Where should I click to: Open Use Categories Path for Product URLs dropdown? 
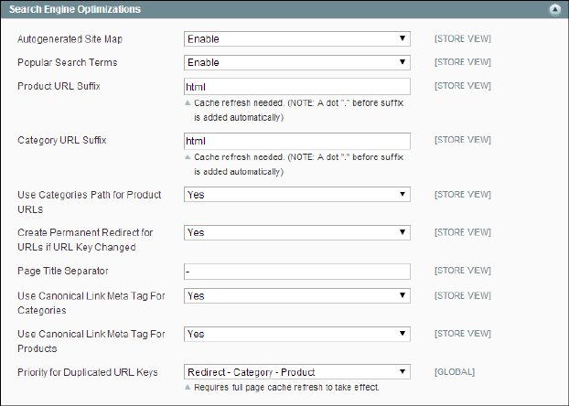coord(296,195)
